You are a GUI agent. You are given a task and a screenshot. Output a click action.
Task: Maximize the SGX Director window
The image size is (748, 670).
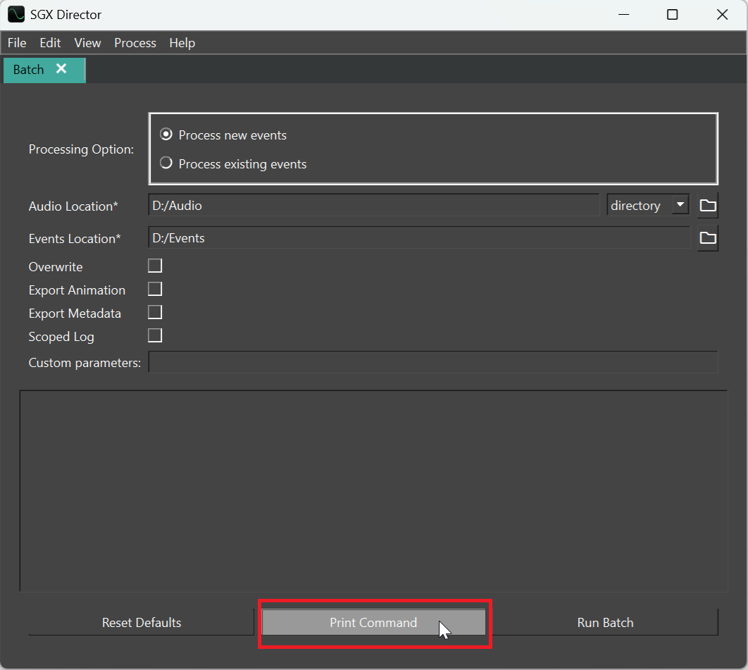tap(672, 15)
